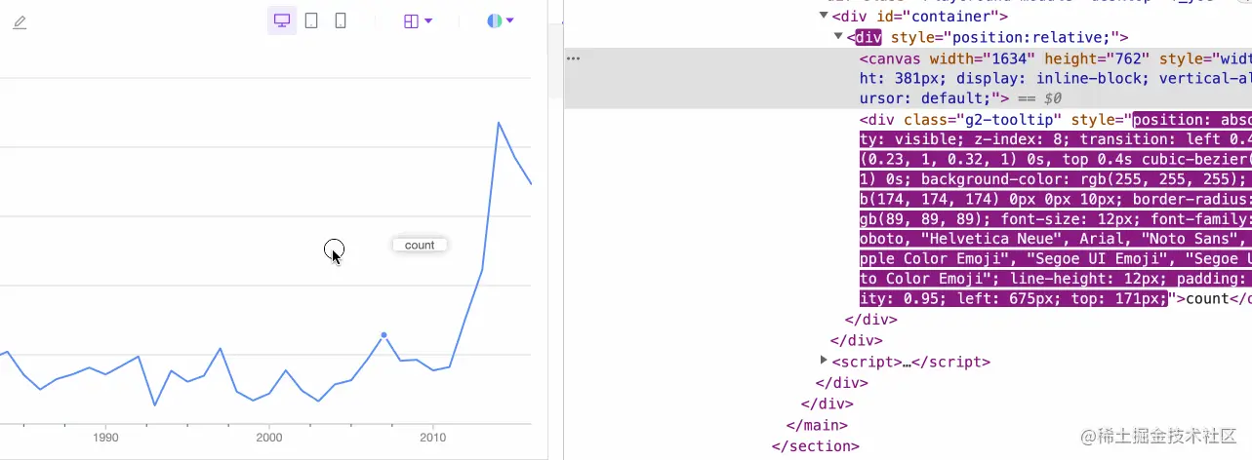This screenshot has height=460, width=1252.
Task: Select the closing </section> tag
Action: coord(815,446)
